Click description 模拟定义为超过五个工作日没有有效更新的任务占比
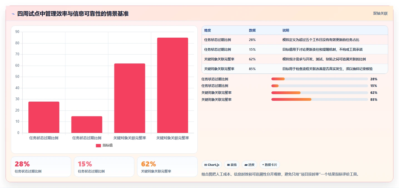Image resolution: width=399 pixels, height=188 pixels. [321, 40]
